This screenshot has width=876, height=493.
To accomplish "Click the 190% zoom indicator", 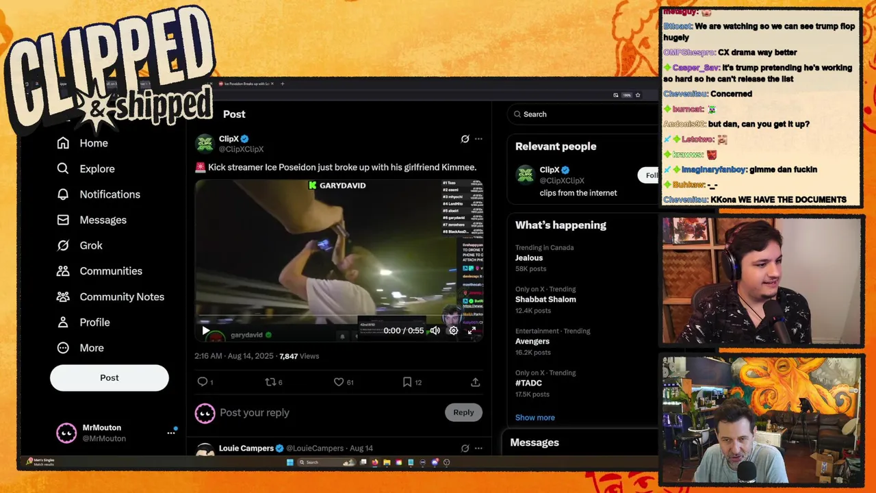I will click(626, 95).
